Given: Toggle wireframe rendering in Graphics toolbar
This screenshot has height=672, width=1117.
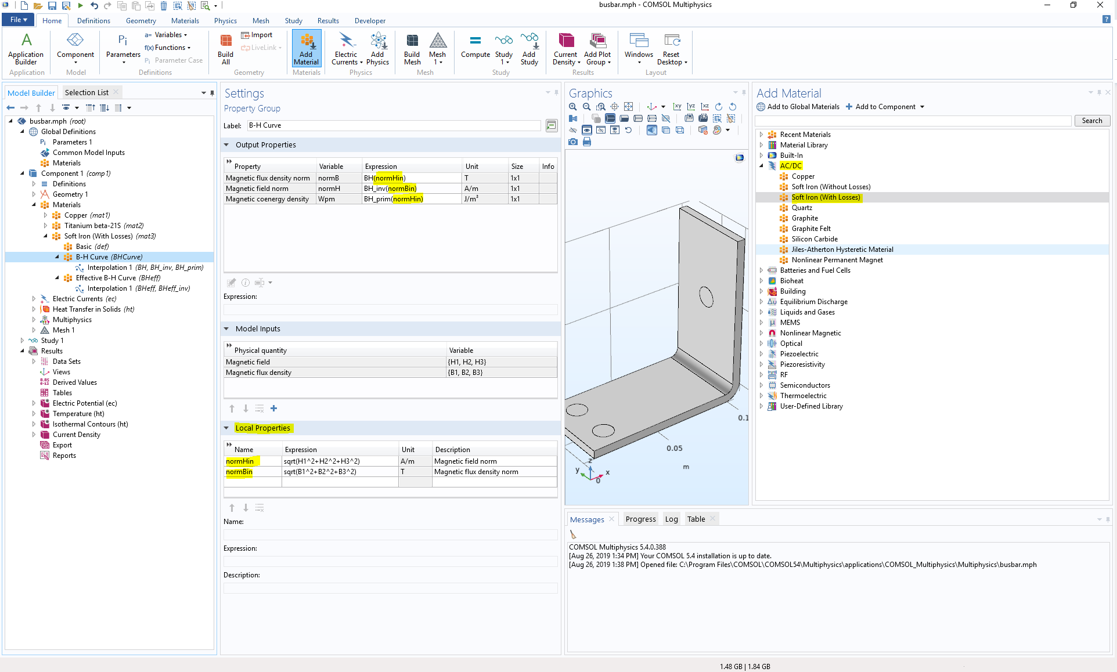Looking at the screenshot, I should [680, 130].
